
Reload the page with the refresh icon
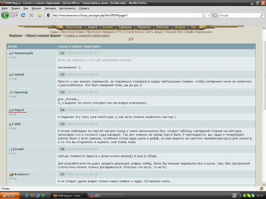point(23,15)
